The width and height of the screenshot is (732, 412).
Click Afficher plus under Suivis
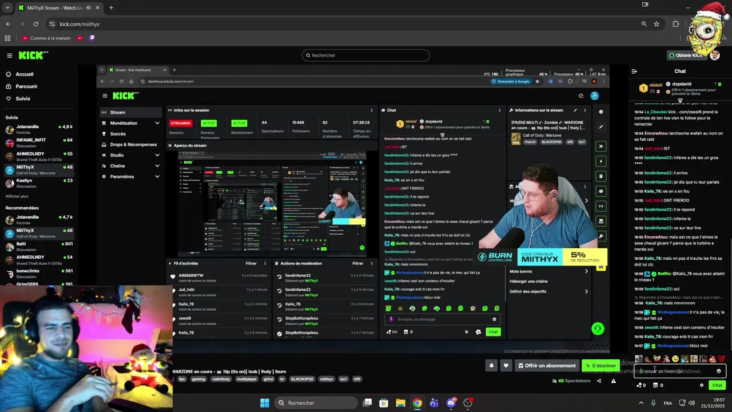(17, 196)
